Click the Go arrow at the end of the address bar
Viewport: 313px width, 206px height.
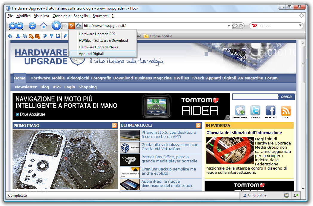[x=241, y=26]
